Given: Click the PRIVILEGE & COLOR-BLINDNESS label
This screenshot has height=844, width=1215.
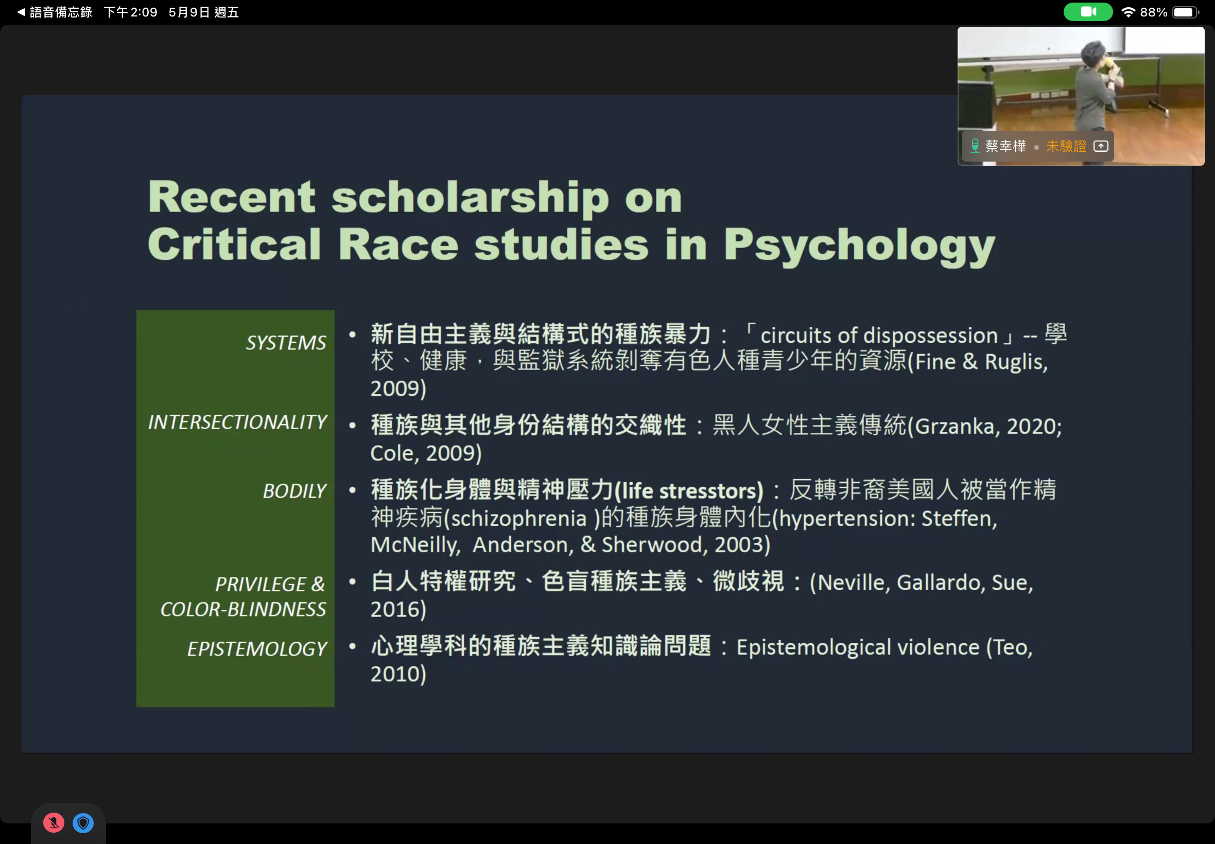Looking at the screenshot, I should click(x=244, y=596).
